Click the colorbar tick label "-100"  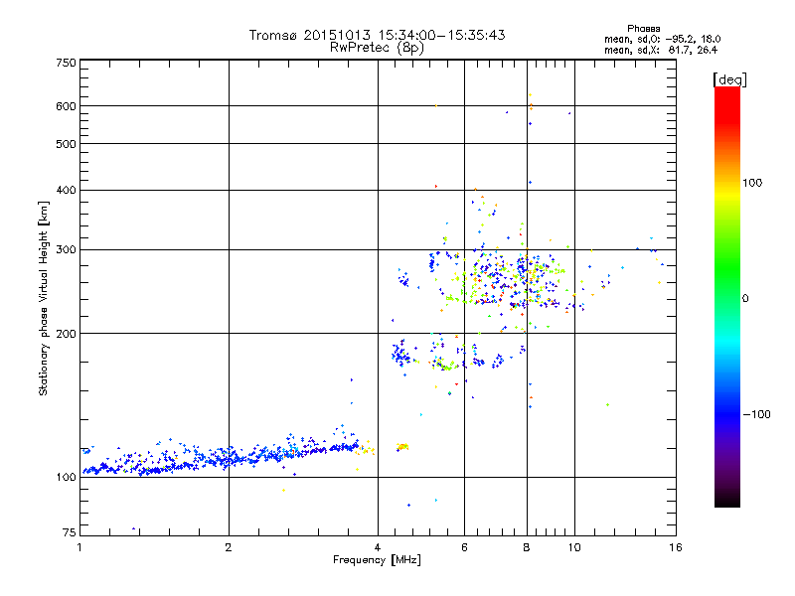point(756,414)
